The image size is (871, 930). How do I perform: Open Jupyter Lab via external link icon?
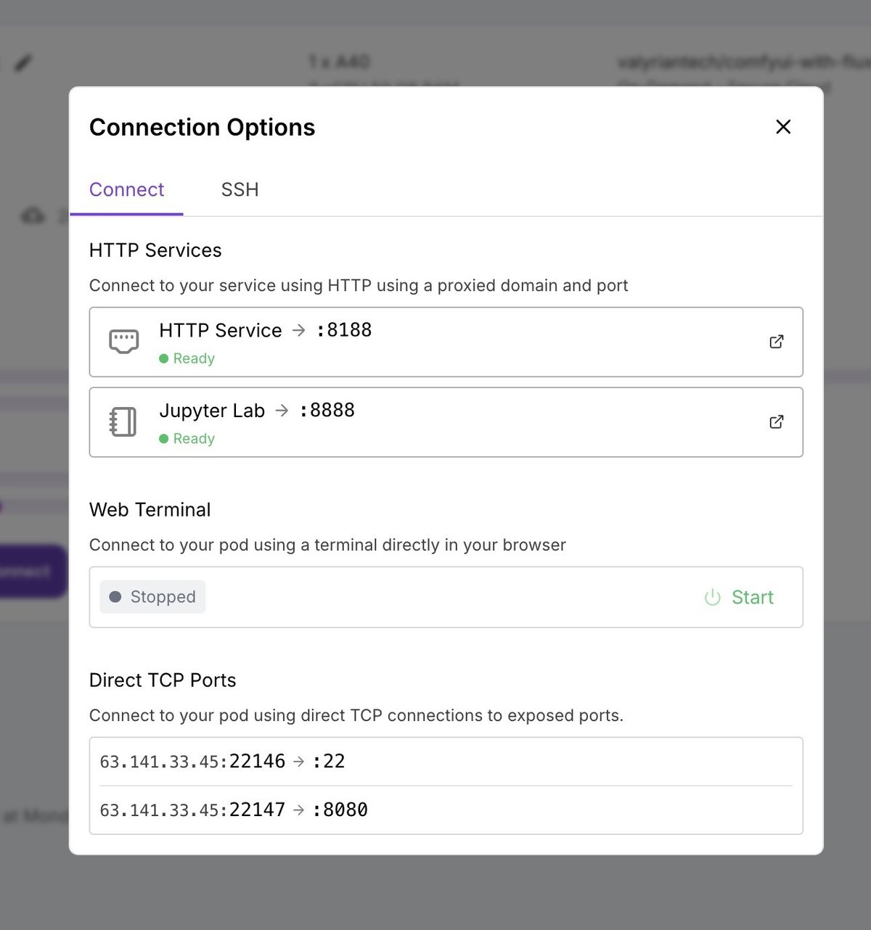776,421
